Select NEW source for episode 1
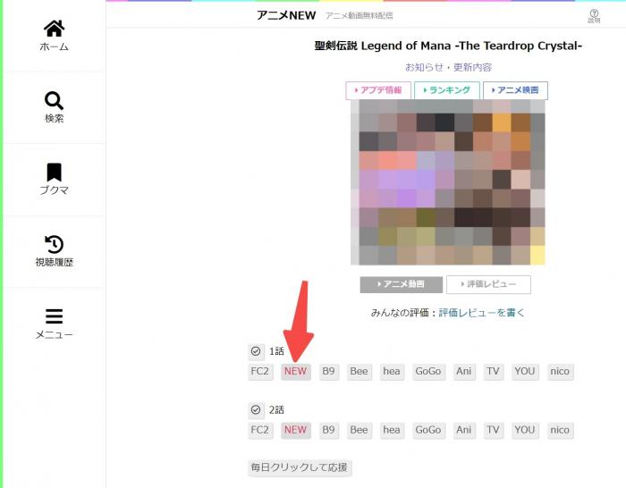Image resolution: width=626 pixels, height=488 pixels. [x=295, y=372]
